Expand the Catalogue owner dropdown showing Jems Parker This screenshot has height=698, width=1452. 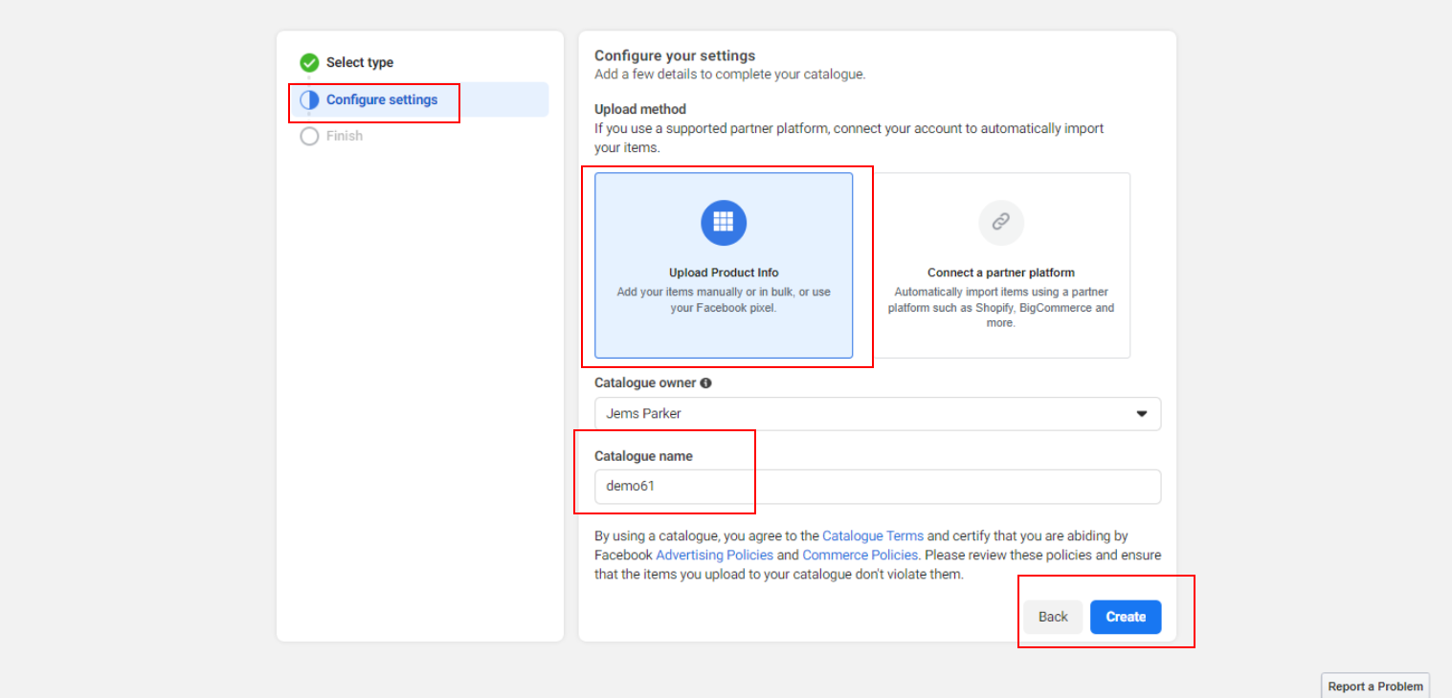click(878, 414)
